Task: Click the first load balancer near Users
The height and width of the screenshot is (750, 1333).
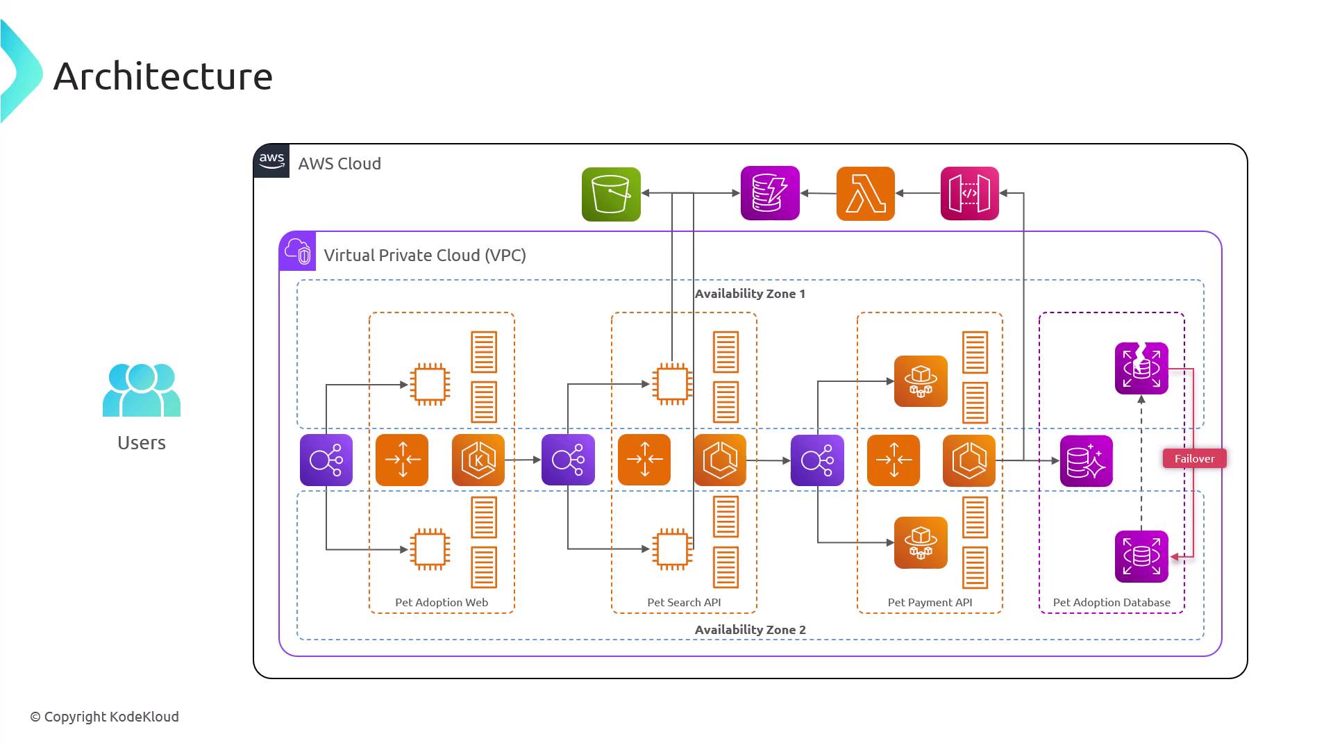Action: [x=326, y=460]
